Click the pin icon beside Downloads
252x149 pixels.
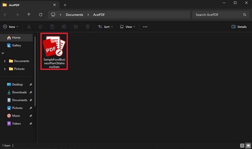(31, 92)
